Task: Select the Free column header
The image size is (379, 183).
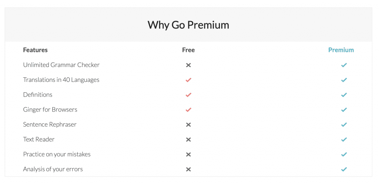Action: (x=188, y=50)
